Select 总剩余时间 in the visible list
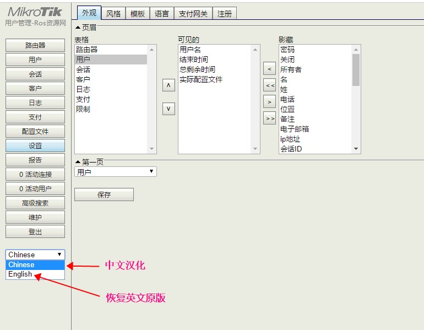 [215, 69]
